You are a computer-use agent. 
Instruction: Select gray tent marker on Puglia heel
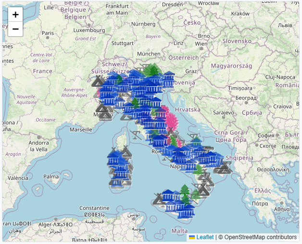point(224,168)
